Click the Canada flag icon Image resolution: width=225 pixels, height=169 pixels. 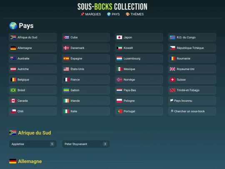[x=13, y=101]
